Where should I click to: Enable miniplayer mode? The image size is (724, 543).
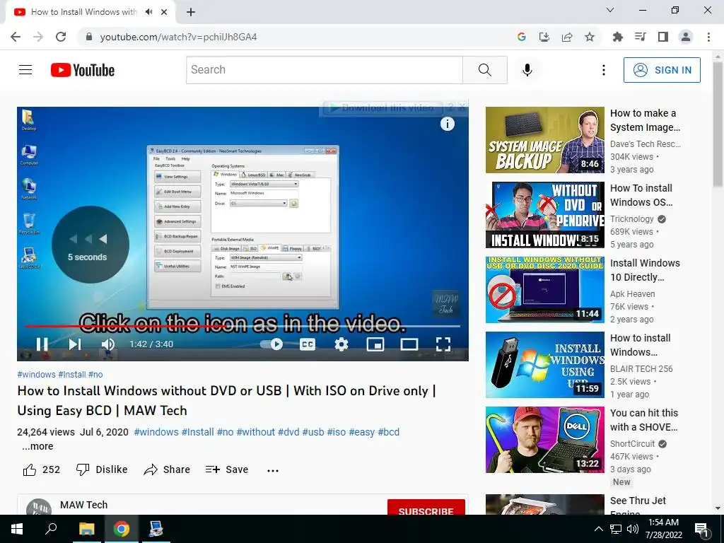click(x=375, y=344)
